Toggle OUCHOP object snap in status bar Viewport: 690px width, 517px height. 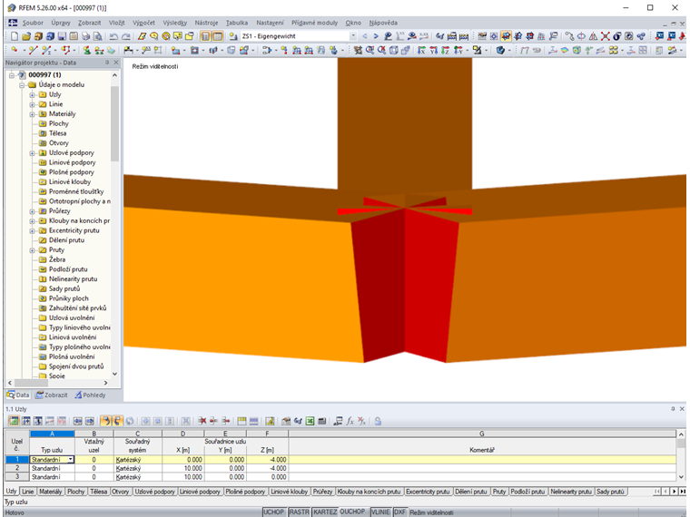(x=352, y=512)
